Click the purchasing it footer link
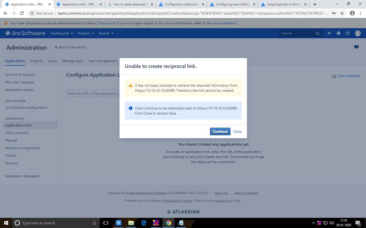Screen dimensions: 366x228 pos(223,201)
